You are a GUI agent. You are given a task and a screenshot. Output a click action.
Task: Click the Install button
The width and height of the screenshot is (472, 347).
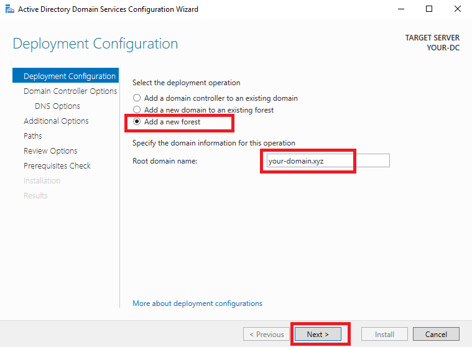(x=384, y=334)
